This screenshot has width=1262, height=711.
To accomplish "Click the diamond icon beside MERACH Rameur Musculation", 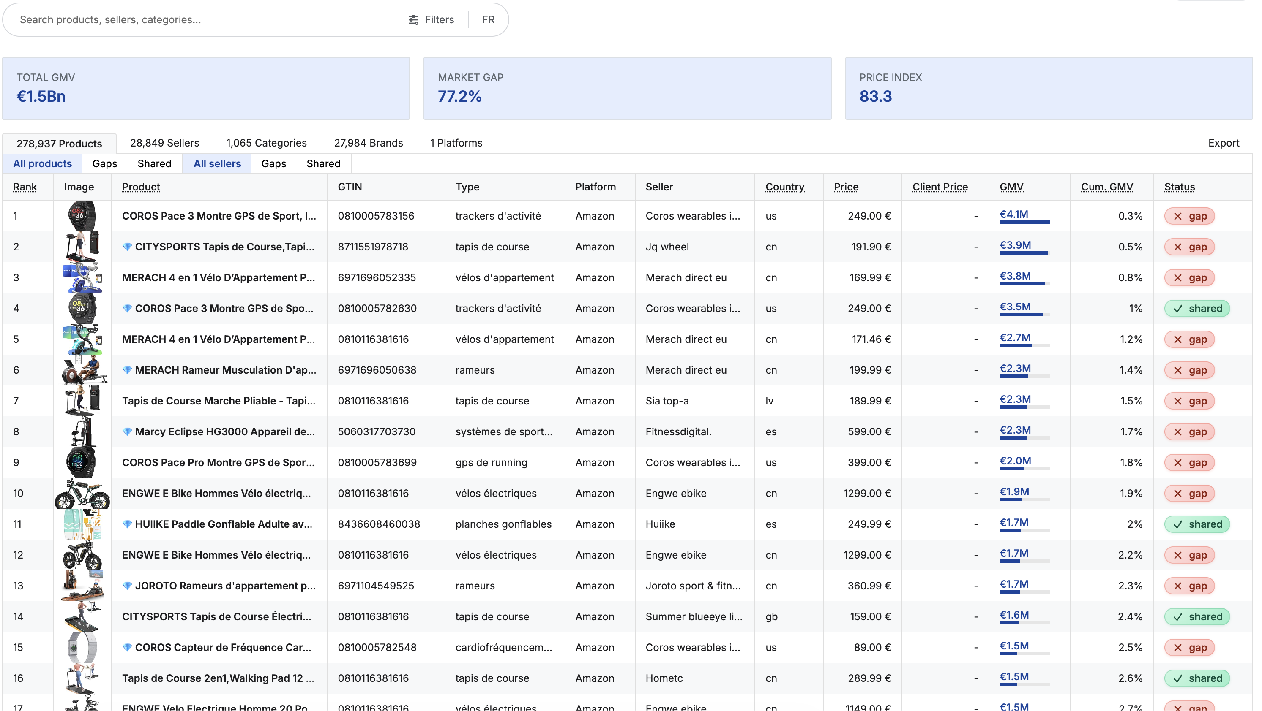I will (128, 370).
